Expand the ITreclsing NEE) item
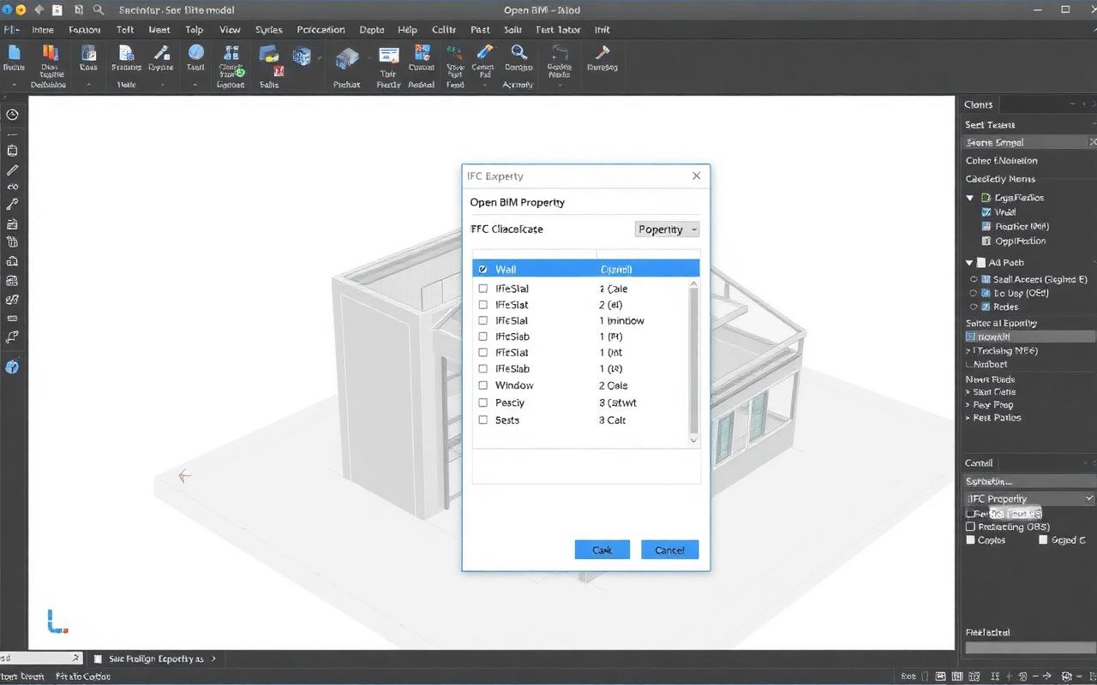Screen dimensions: 1097x685 pyautogui.click(x=968, y=351)
